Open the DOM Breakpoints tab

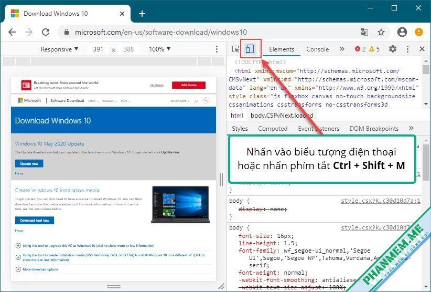click(x=374, y=129)
